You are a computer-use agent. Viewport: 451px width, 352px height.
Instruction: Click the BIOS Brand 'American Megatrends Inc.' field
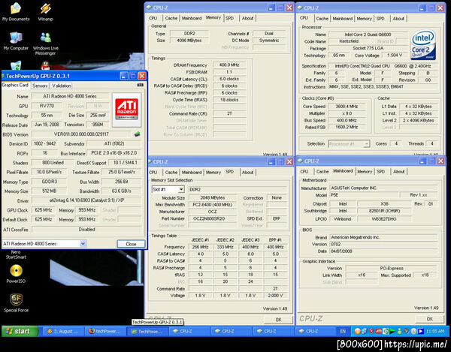point(383,237)
